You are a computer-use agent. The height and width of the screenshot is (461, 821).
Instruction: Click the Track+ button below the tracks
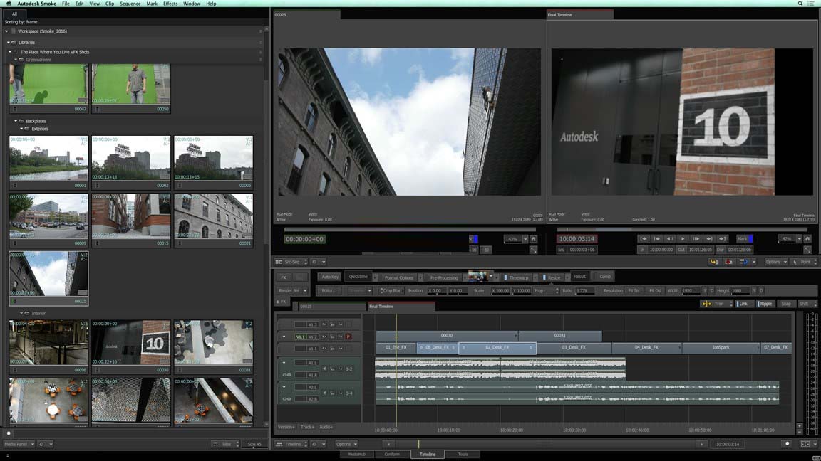307,427
